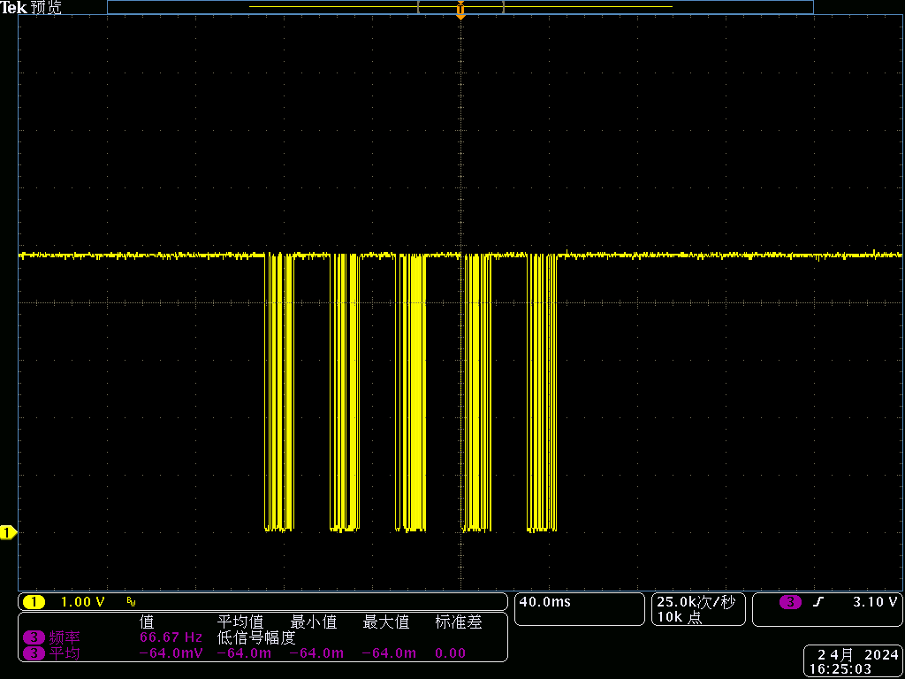Click the 1.00 V vertical scale readout
Screen dimensions: 905x679
(82, 602)
